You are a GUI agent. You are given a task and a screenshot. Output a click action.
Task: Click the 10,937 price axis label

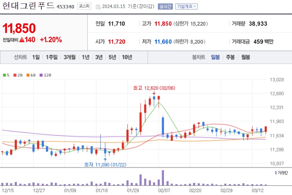277,163
